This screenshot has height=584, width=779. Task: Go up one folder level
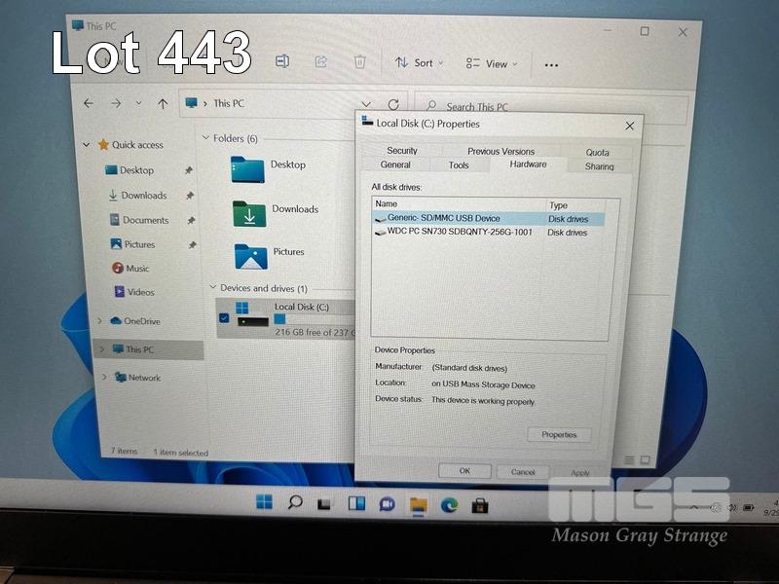pyautogui.click(x=163, y=103)
